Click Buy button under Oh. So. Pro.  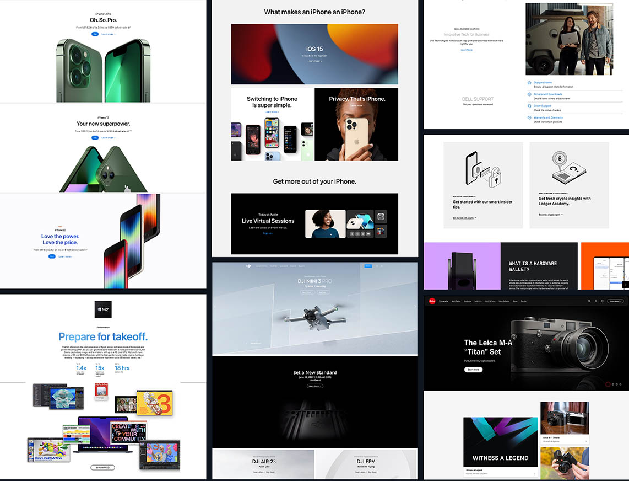click(x=95, y=34)
